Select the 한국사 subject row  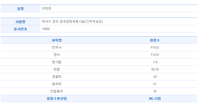coord(99,48)
